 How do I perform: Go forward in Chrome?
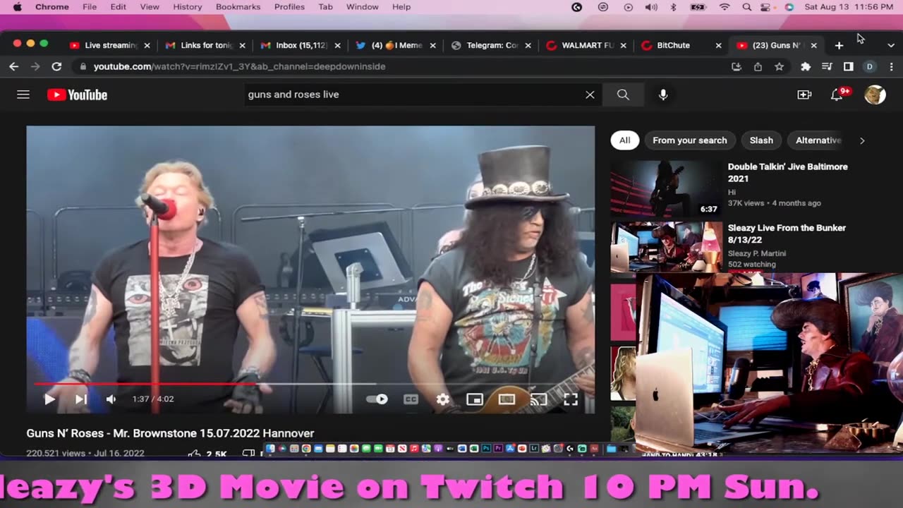coord(35,66)
